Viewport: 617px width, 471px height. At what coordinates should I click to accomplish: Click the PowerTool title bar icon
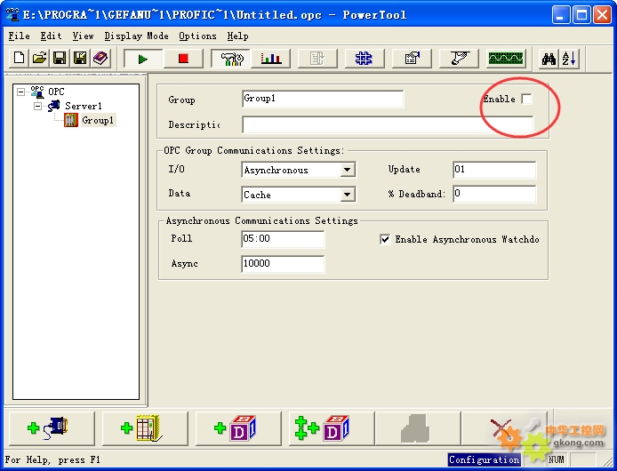click(12, 14)
